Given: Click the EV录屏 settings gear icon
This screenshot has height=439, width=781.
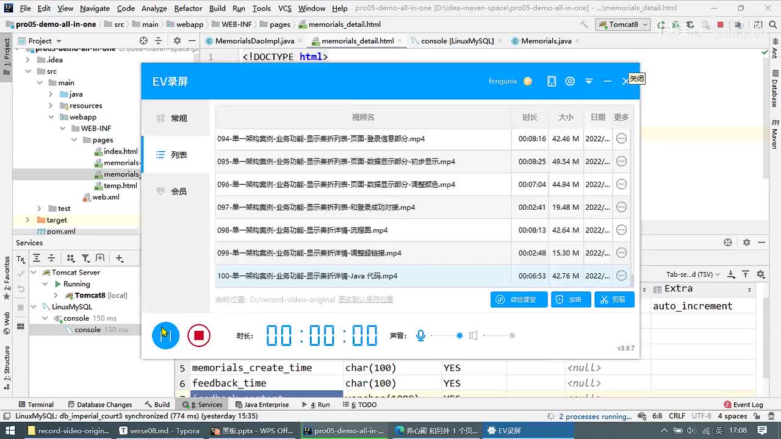Looking at the screenshot, I should coord(570,81).
